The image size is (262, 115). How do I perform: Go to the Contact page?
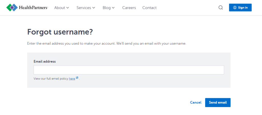point(149,8)
